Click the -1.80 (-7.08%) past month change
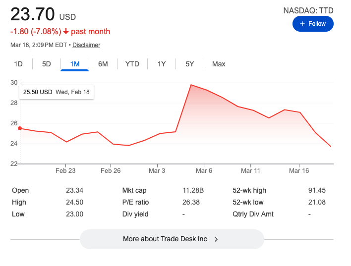The height and width of the screenshot is (266, 351). click(x=60, y=32)
